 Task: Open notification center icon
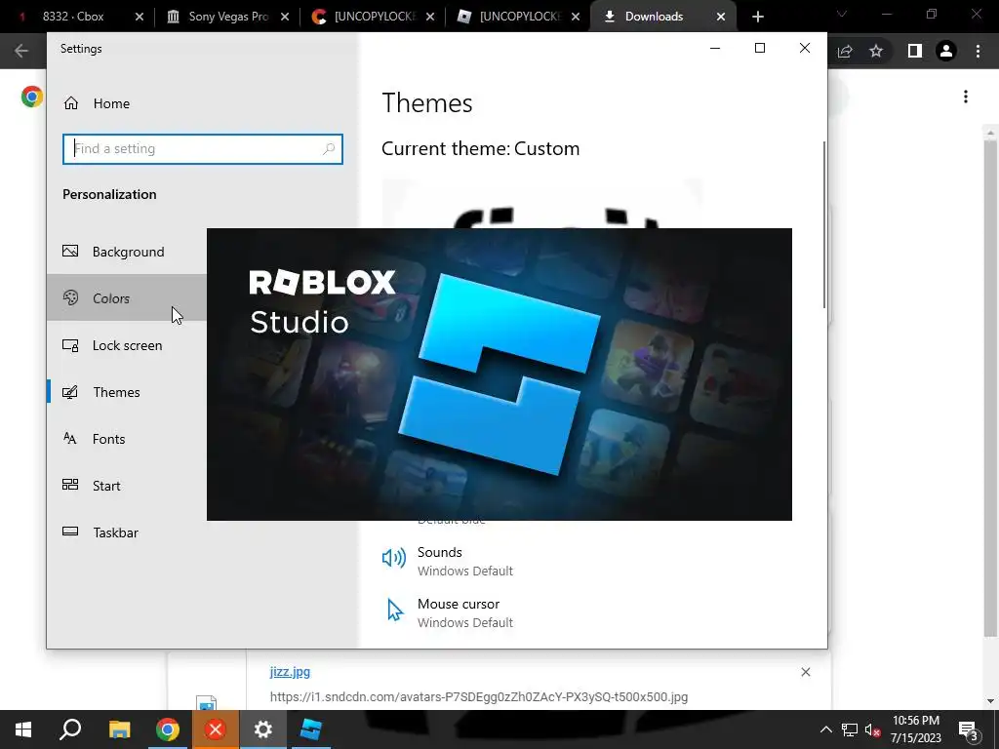(x=969, y=729)
